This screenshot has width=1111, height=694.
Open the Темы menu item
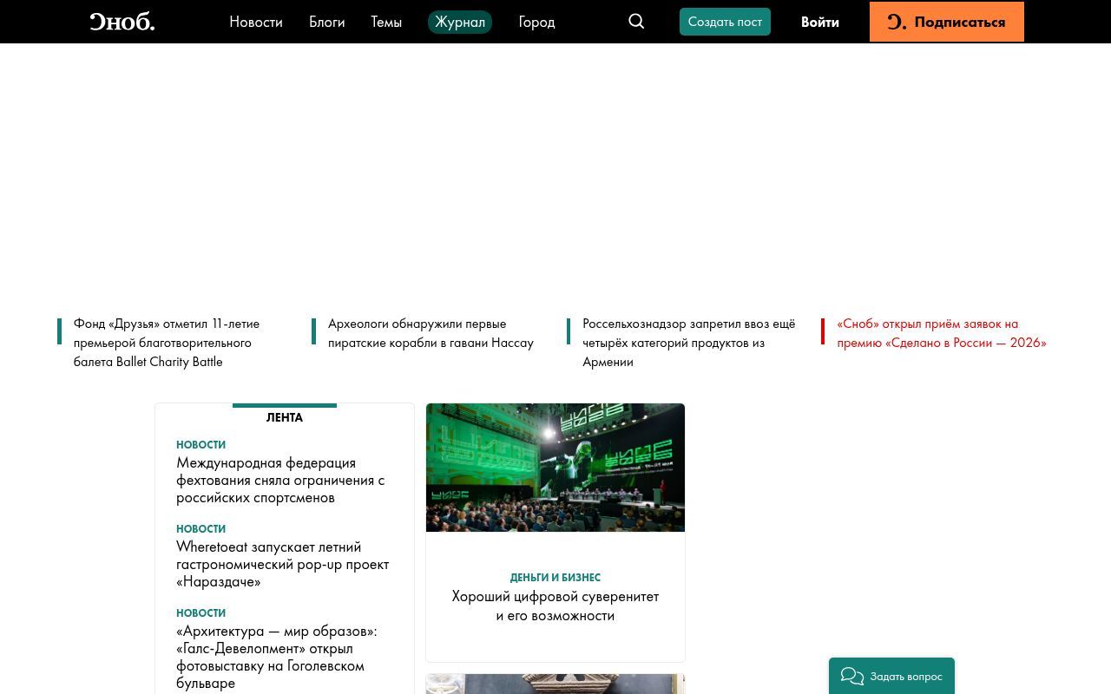click(x=386, y=22)
